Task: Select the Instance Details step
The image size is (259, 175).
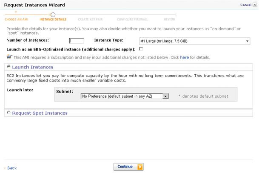Action: (x=53, y=20)
